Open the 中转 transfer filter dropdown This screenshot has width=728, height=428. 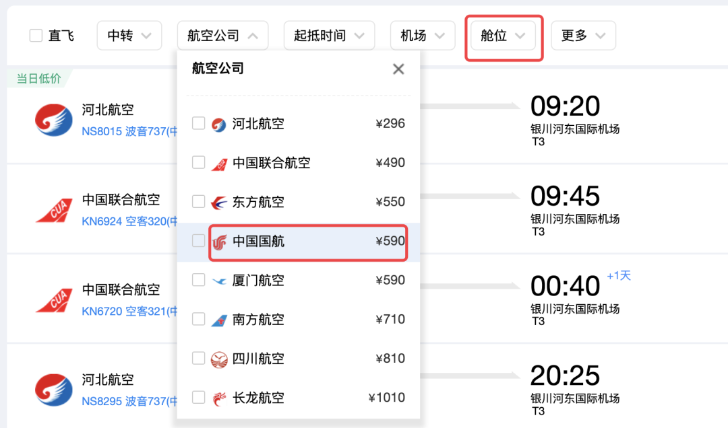[129, 35]
